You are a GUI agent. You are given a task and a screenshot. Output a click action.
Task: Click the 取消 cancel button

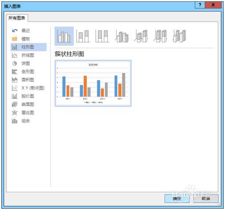(x=206, y=198)
